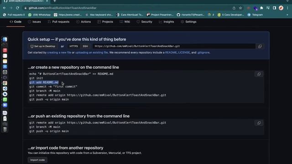This screenshot has height=164, width=292.
Task: Open the Chrome profile avatar
Action: (x=281, y=8)
